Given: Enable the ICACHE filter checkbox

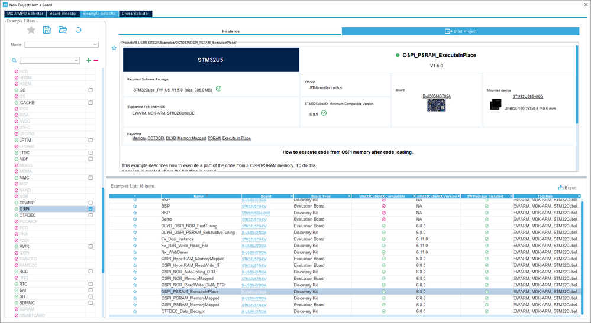Looking at the screenshot, I should (91, 103).
